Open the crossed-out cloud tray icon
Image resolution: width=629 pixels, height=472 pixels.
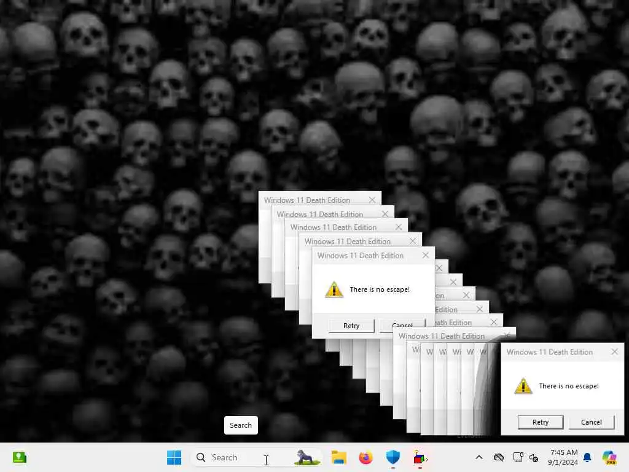coord(499,457)
